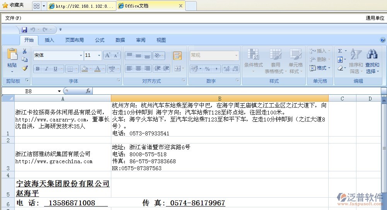
Task: Open the tab list dropdown arrow in browser
Action: click(x=44, y=6)
